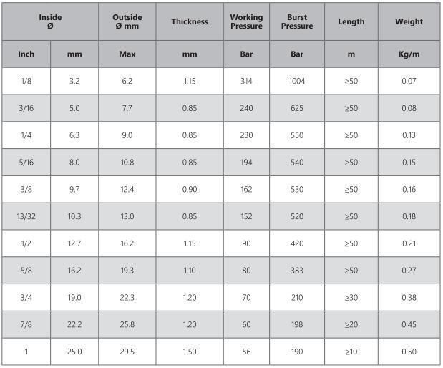Viewport: 443px width, 368px height.
Task: Click the Working Pressure column header
Action: (246, 21)
